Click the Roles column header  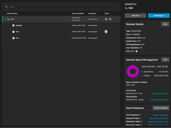[107, 13]
